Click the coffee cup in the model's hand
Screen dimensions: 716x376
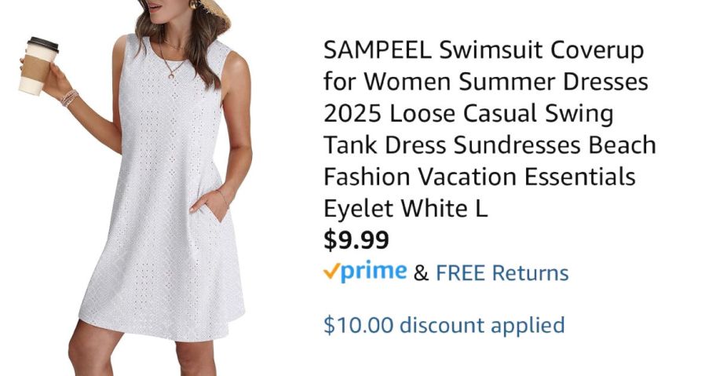38,66
